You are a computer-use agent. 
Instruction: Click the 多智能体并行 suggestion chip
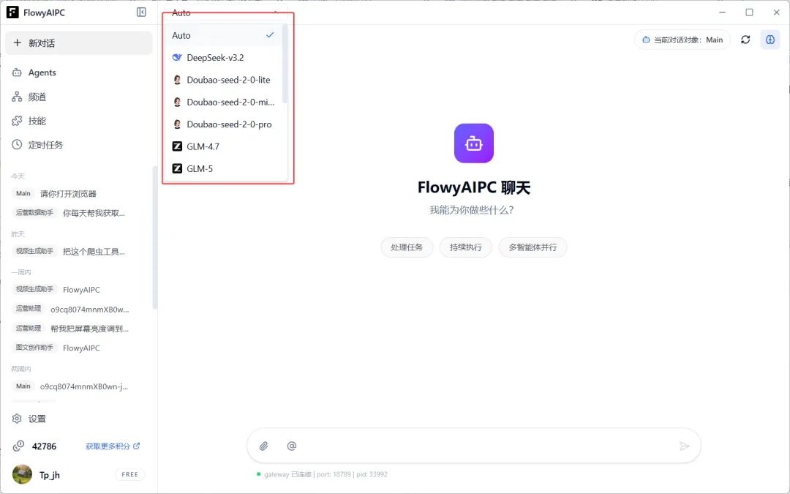533,247
